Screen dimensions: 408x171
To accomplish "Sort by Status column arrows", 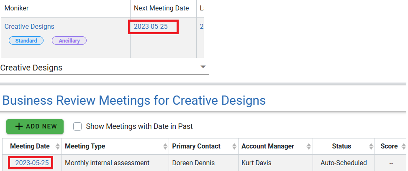I will tap(371, 147).
